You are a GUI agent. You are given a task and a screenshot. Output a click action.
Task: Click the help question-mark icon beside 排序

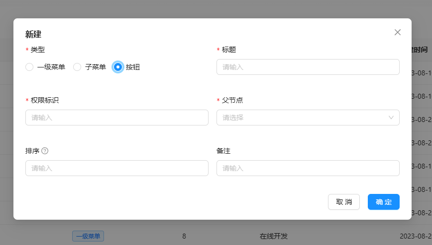(x=45, y=151)
